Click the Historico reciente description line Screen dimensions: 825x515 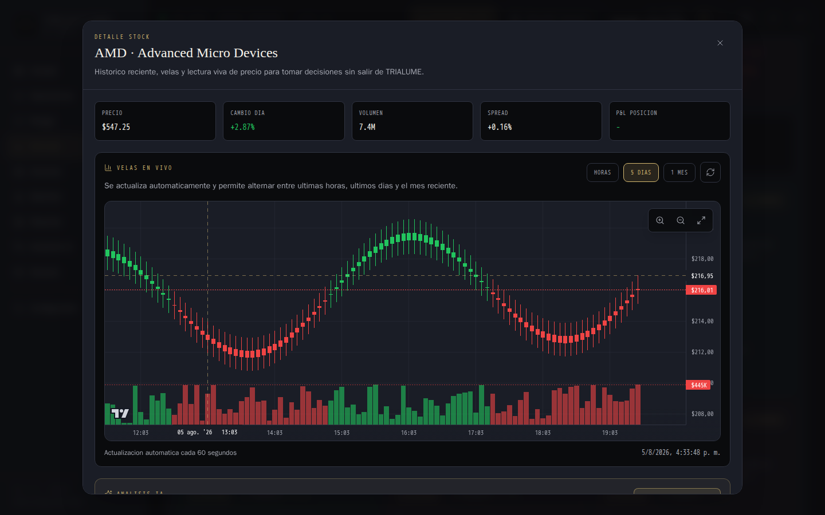tap(259, 72)
